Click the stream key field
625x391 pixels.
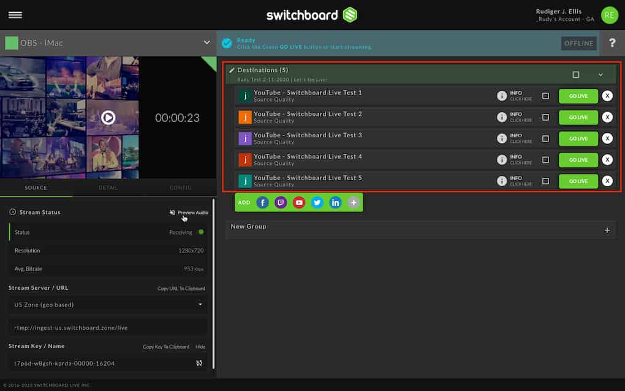point(108,363)
